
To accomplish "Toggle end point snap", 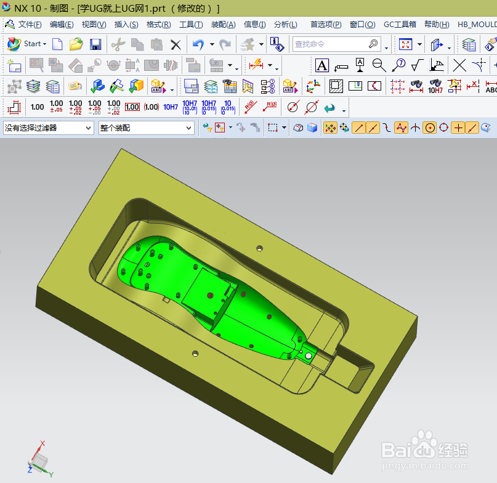I will click(x=359, y=128).
